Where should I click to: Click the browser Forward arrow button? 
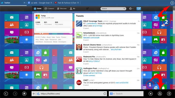[x=15, y=94]
